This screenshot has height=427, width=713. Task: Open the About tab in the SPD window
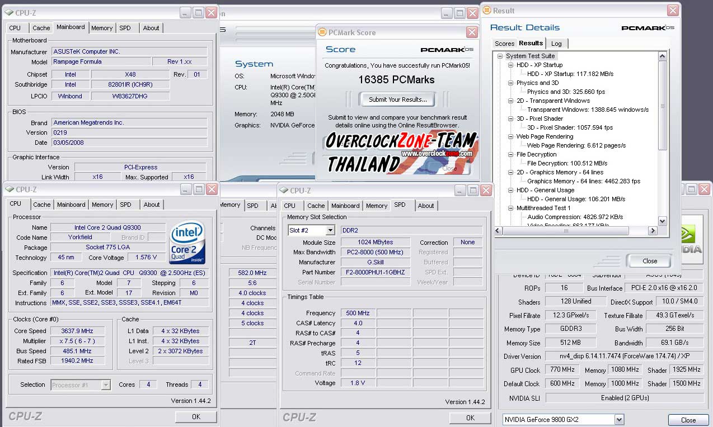(x=426, y=206)
